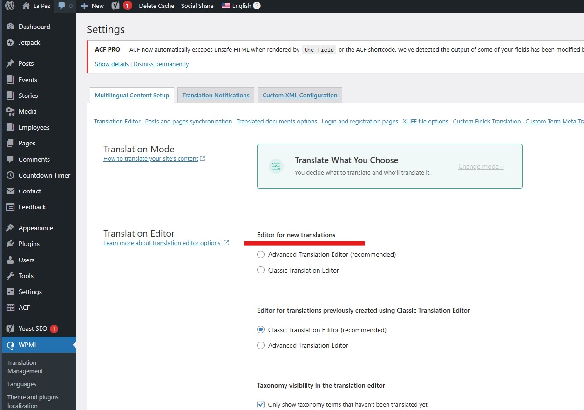Select Classic Translation Editor (recommended) radio
584x410 pixels.
click(261, 330)
